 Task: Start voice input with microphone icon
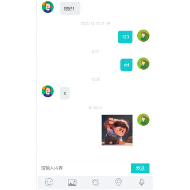coord(142,182)
